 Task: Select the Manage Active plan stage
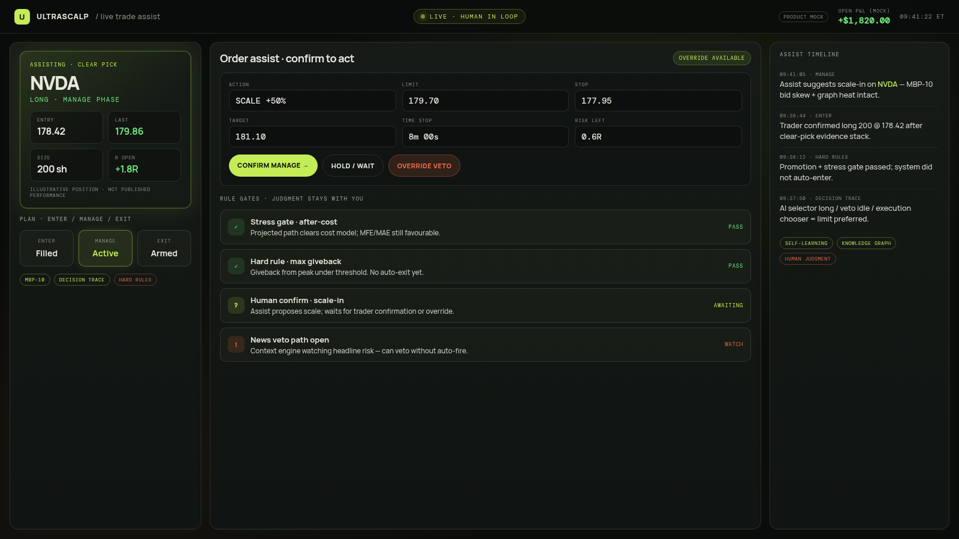pyautogui.click(x=105, y=248)
